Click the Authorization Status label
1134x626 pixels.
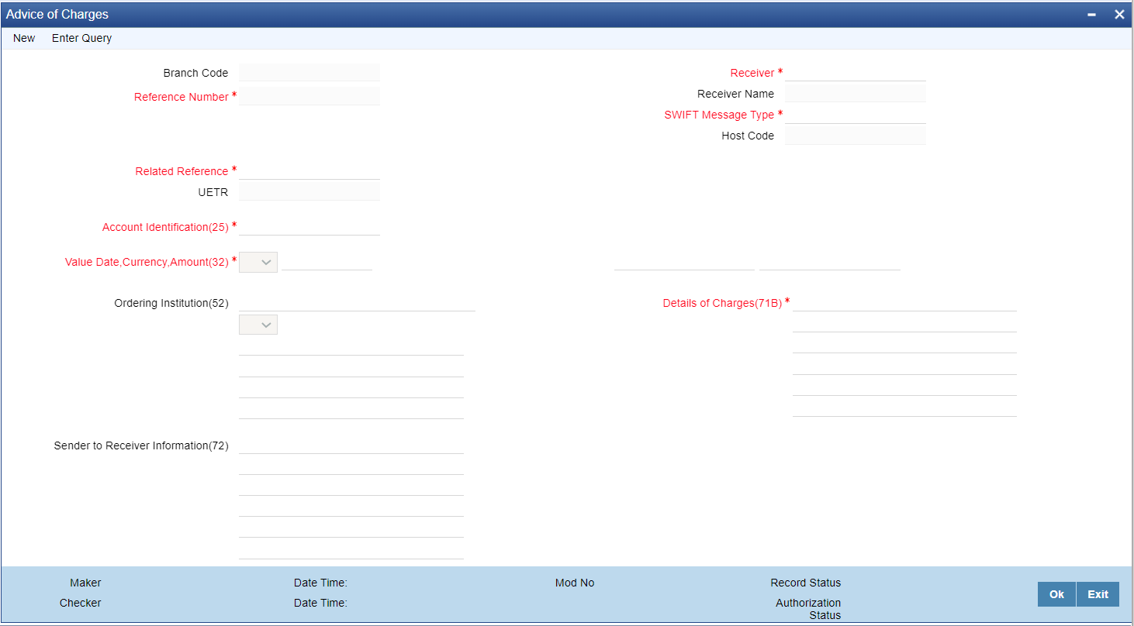(x=808, y=609)
